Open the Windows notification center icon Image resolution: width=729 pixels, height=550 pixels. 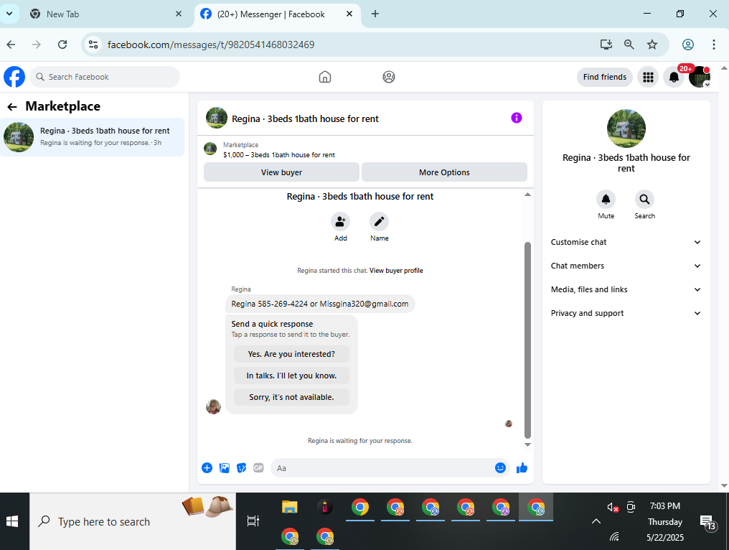tap(707, 522)
